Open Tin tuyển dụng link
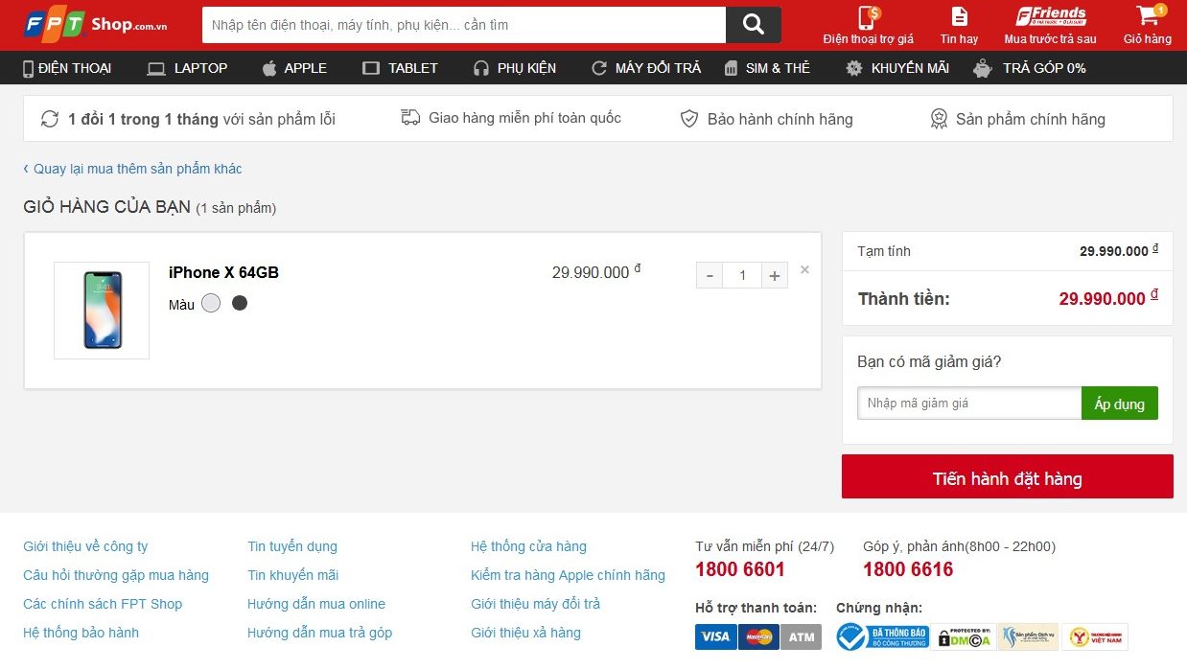This screenshot has height=670, width=1187. coord(292,546)
